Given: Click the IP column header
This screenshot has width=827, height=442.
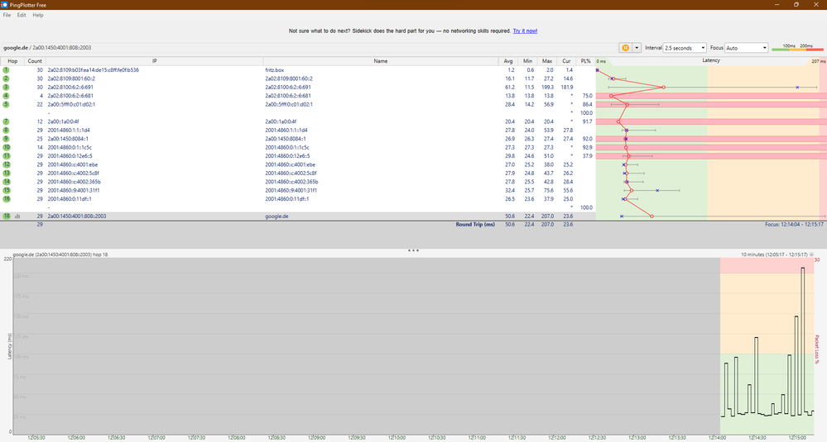Looking at the screenshot, I should 155,61.
